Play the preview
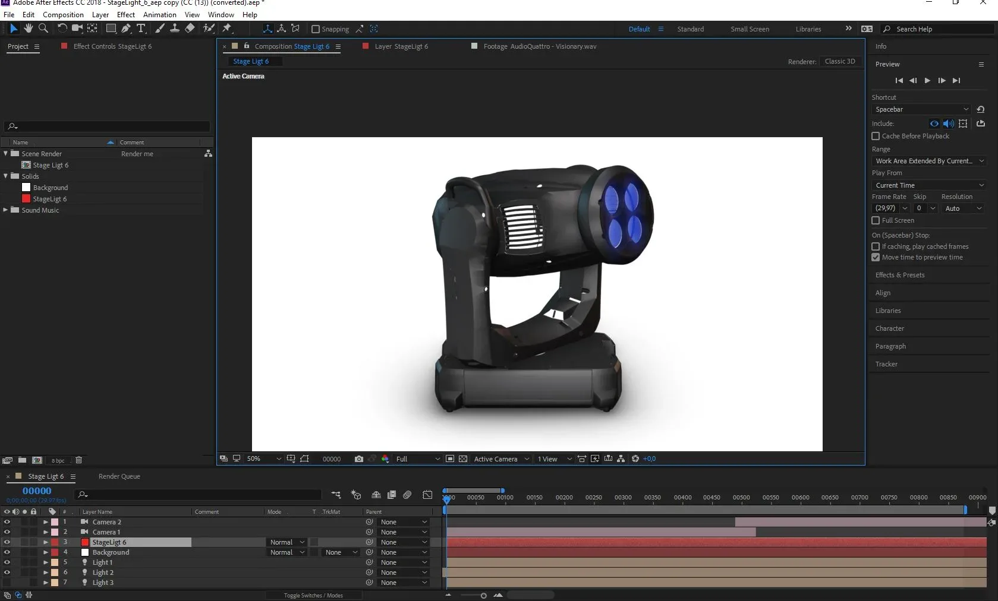 click(x=927, y=80)
